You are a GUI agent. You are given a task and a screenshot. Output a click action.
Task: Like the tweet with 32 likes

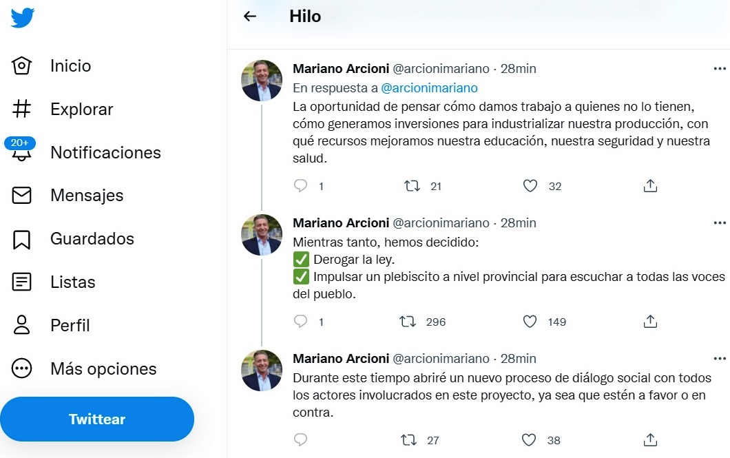tap(530, 186)
